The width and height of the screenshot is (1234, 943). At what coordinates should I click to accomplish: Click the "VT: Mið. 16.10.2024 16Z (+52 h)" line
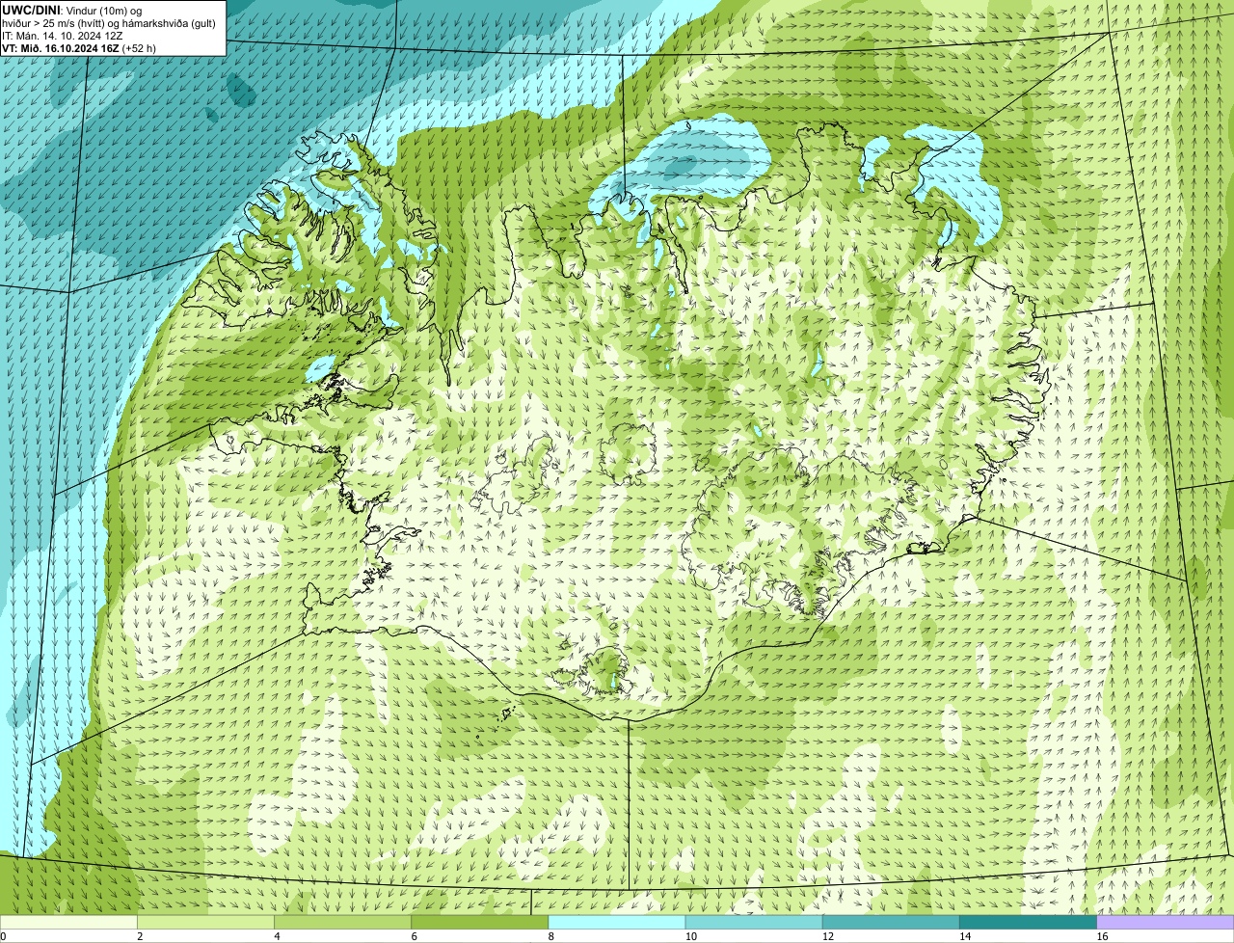[x=79, y=47]
